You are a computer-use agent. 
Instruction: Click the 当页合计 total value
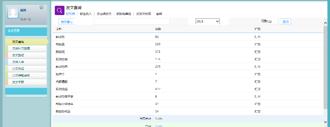click(x=159, y=119)
